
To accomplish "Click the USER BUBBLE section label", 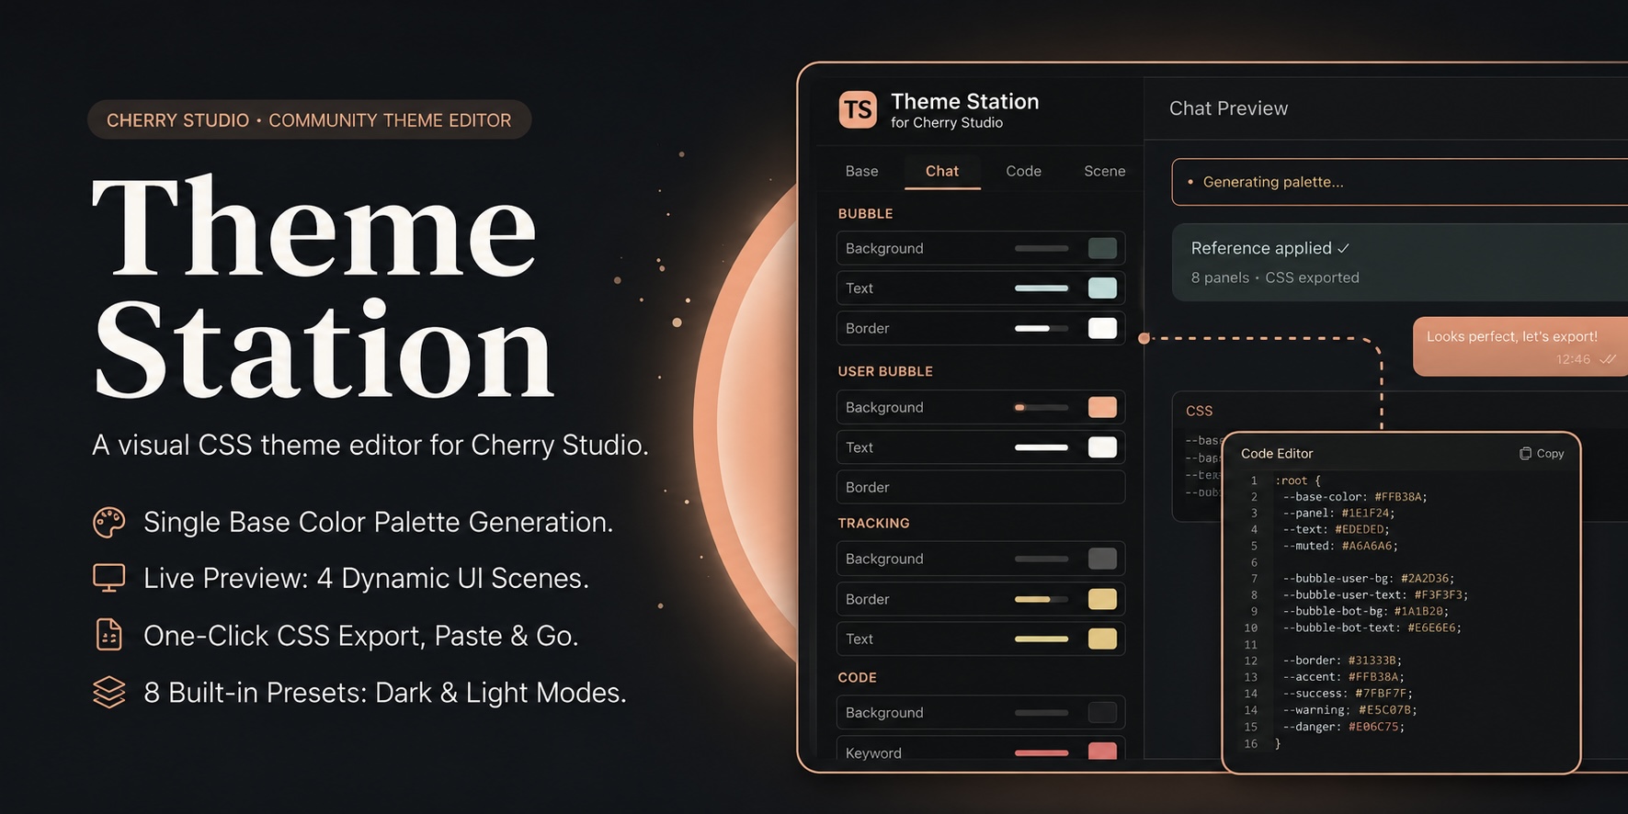I will pos(885,371).
